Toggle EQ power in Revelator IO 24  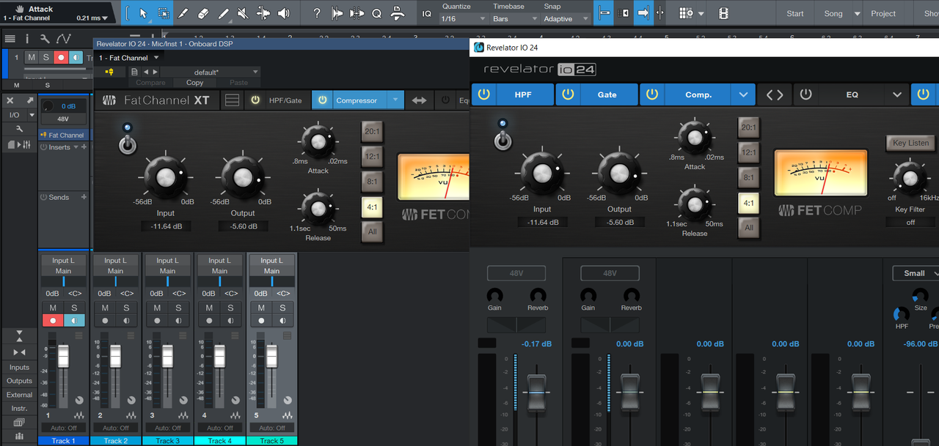point(805,94)
